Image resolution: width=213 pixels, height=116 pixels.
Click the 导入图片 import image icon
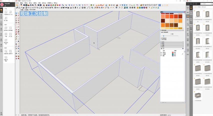(6, 19)
